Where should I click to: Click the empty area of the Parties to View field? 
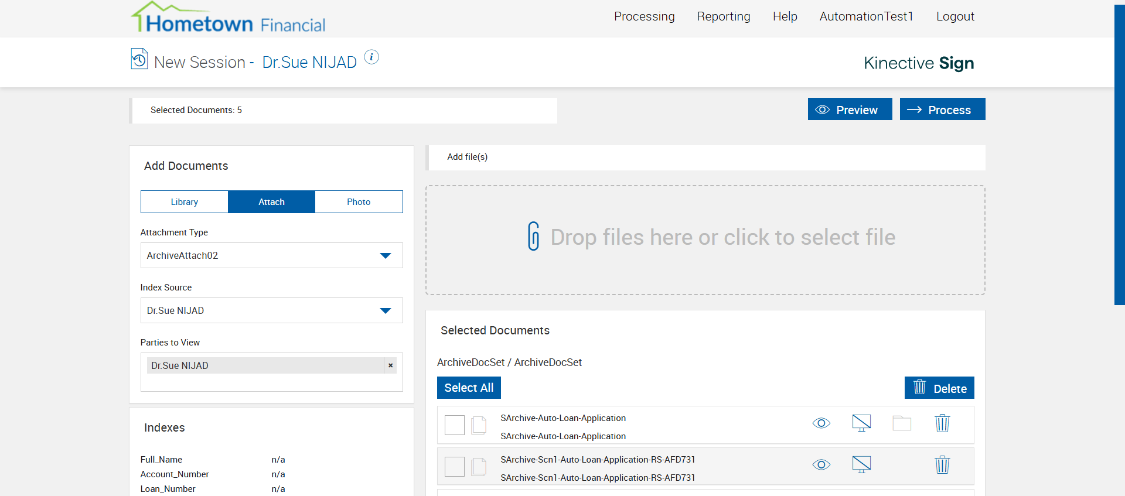[x=272, y=383]
